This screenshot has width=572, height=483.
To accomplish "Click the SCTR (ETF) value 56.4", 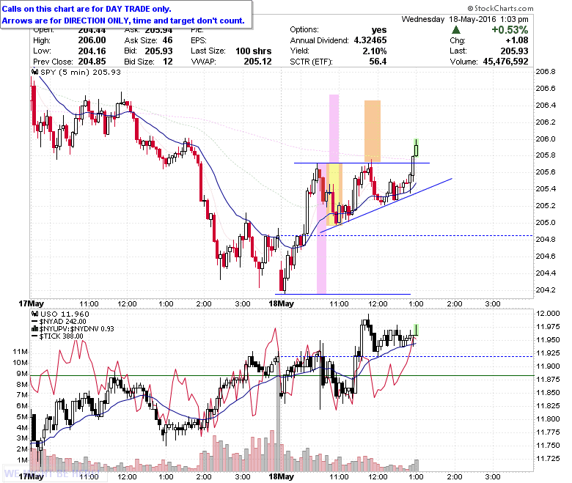I will point(378,62).
